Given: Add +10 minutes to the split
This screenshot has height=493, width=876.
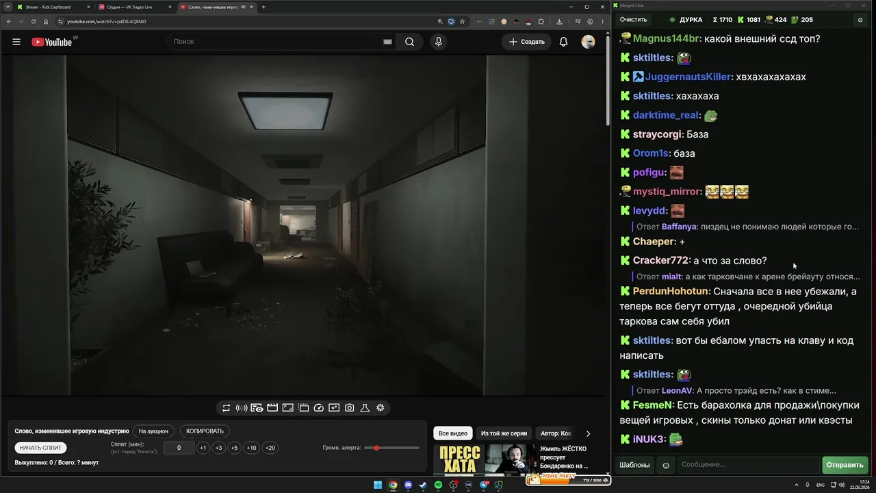Looking at the screenshot, I should pyautogui.click(x=251, y=448).
